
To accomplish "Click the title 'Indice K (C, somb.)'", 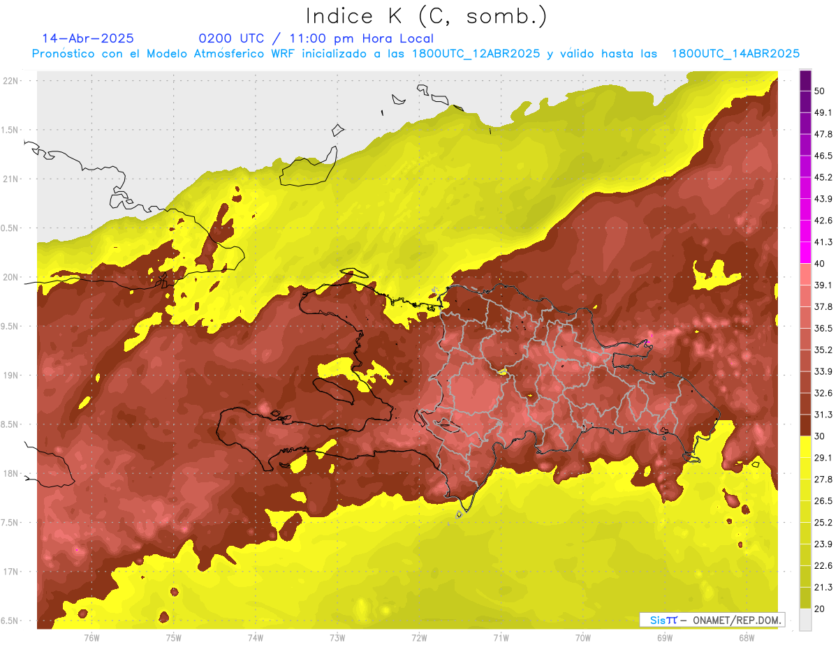I will pos(426,16).
